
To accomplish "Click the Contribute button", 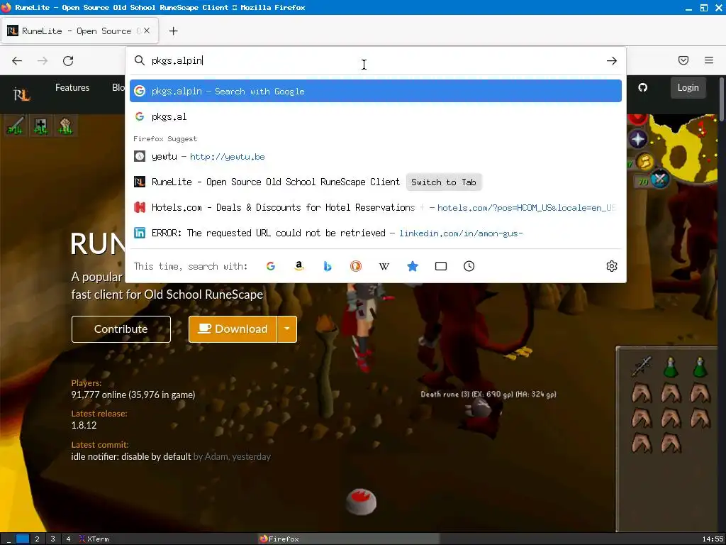I will point(121,329).
